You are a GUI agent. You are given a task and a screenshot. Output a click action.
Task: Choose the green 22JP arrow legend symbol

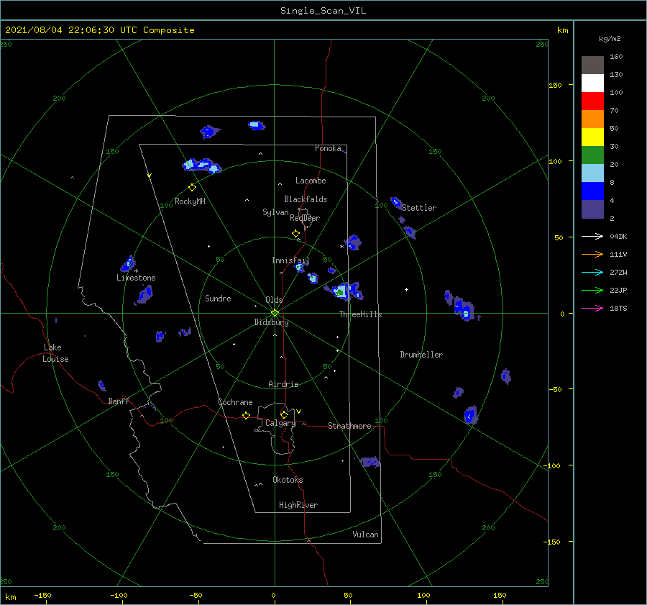tap(592, 291)
